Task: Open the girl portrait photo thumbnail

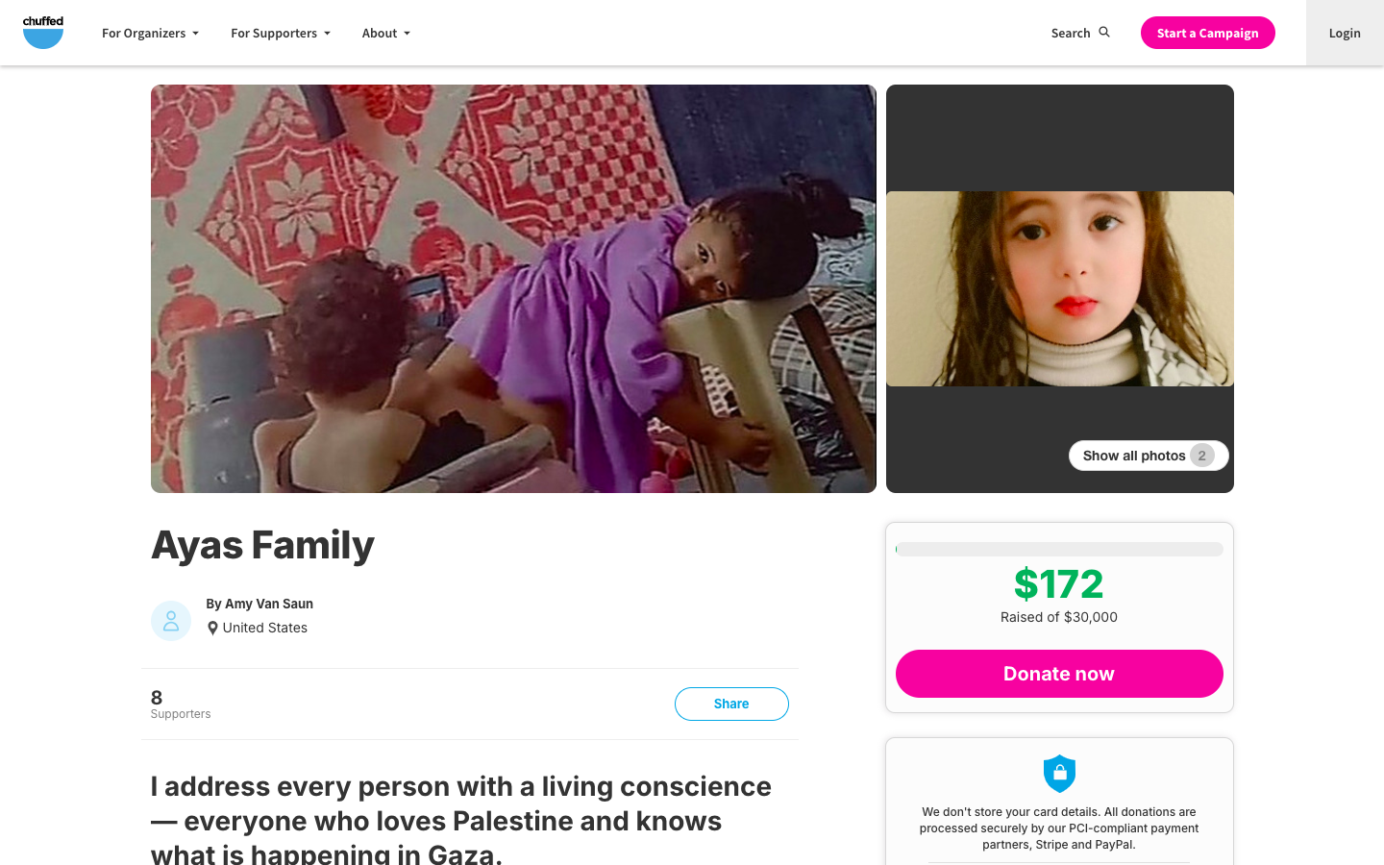Action: click(x=1059, y=288)
